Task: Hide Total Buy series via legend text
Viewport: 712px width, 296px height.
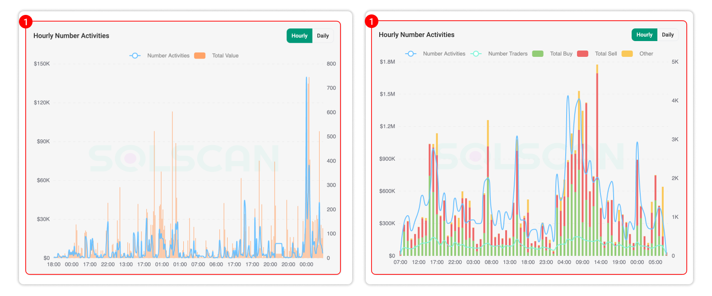Action: pos(561,54)
